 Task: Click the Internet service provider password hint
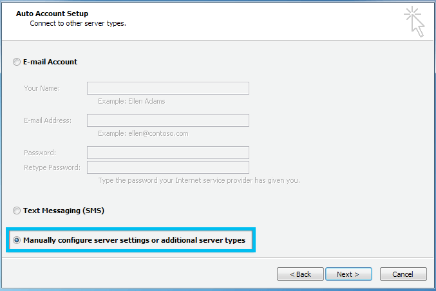click(x=198, y=180)
